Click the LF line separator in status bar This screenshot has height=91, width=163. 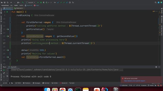tap(134, 85)
